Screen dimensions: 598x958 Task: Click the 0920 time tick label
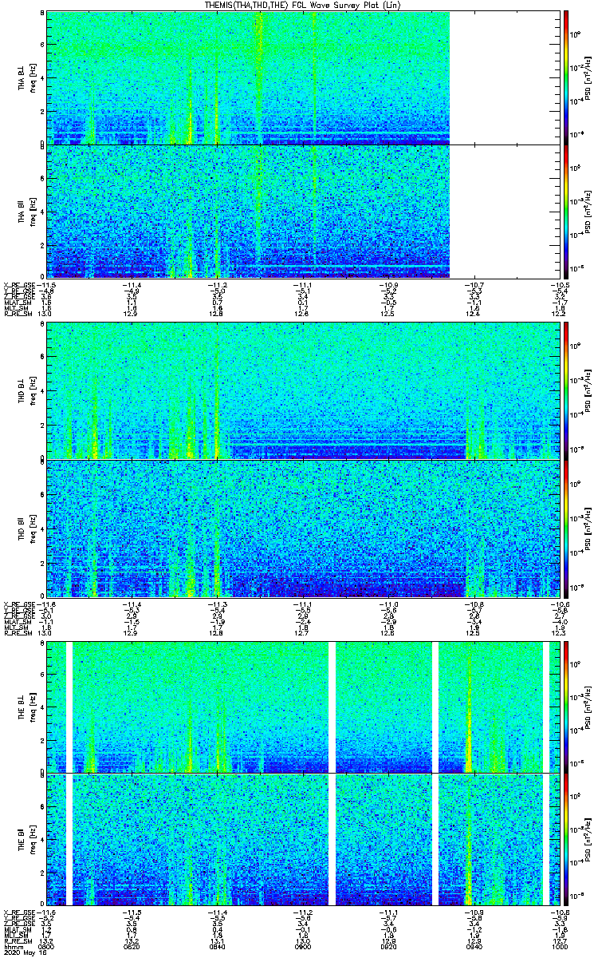388,946
